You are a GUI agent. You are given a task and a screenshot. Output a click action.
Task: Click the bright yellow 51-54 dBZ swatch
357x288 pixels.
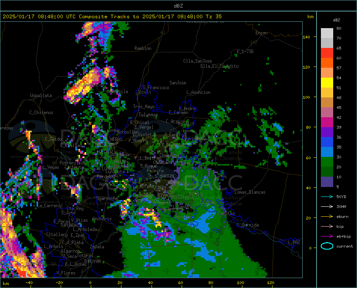(327, 82)
